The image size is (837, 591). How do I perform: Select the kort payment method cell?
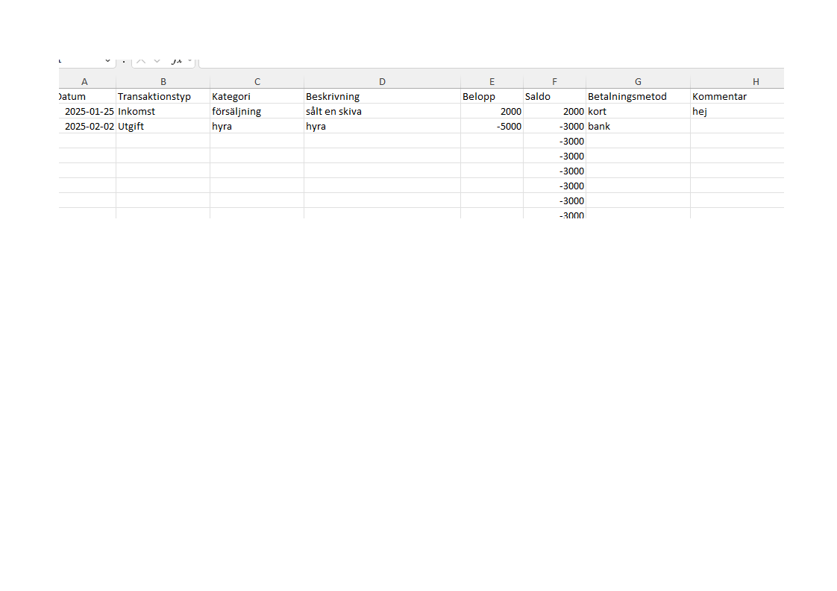pyautogui.click(x=638, y=112)
